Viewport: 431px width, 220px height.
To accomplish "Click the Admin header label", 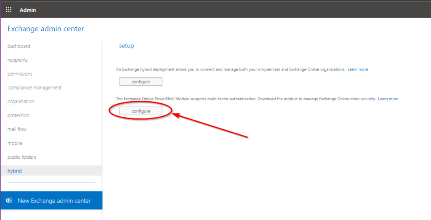I will (28, 10).
